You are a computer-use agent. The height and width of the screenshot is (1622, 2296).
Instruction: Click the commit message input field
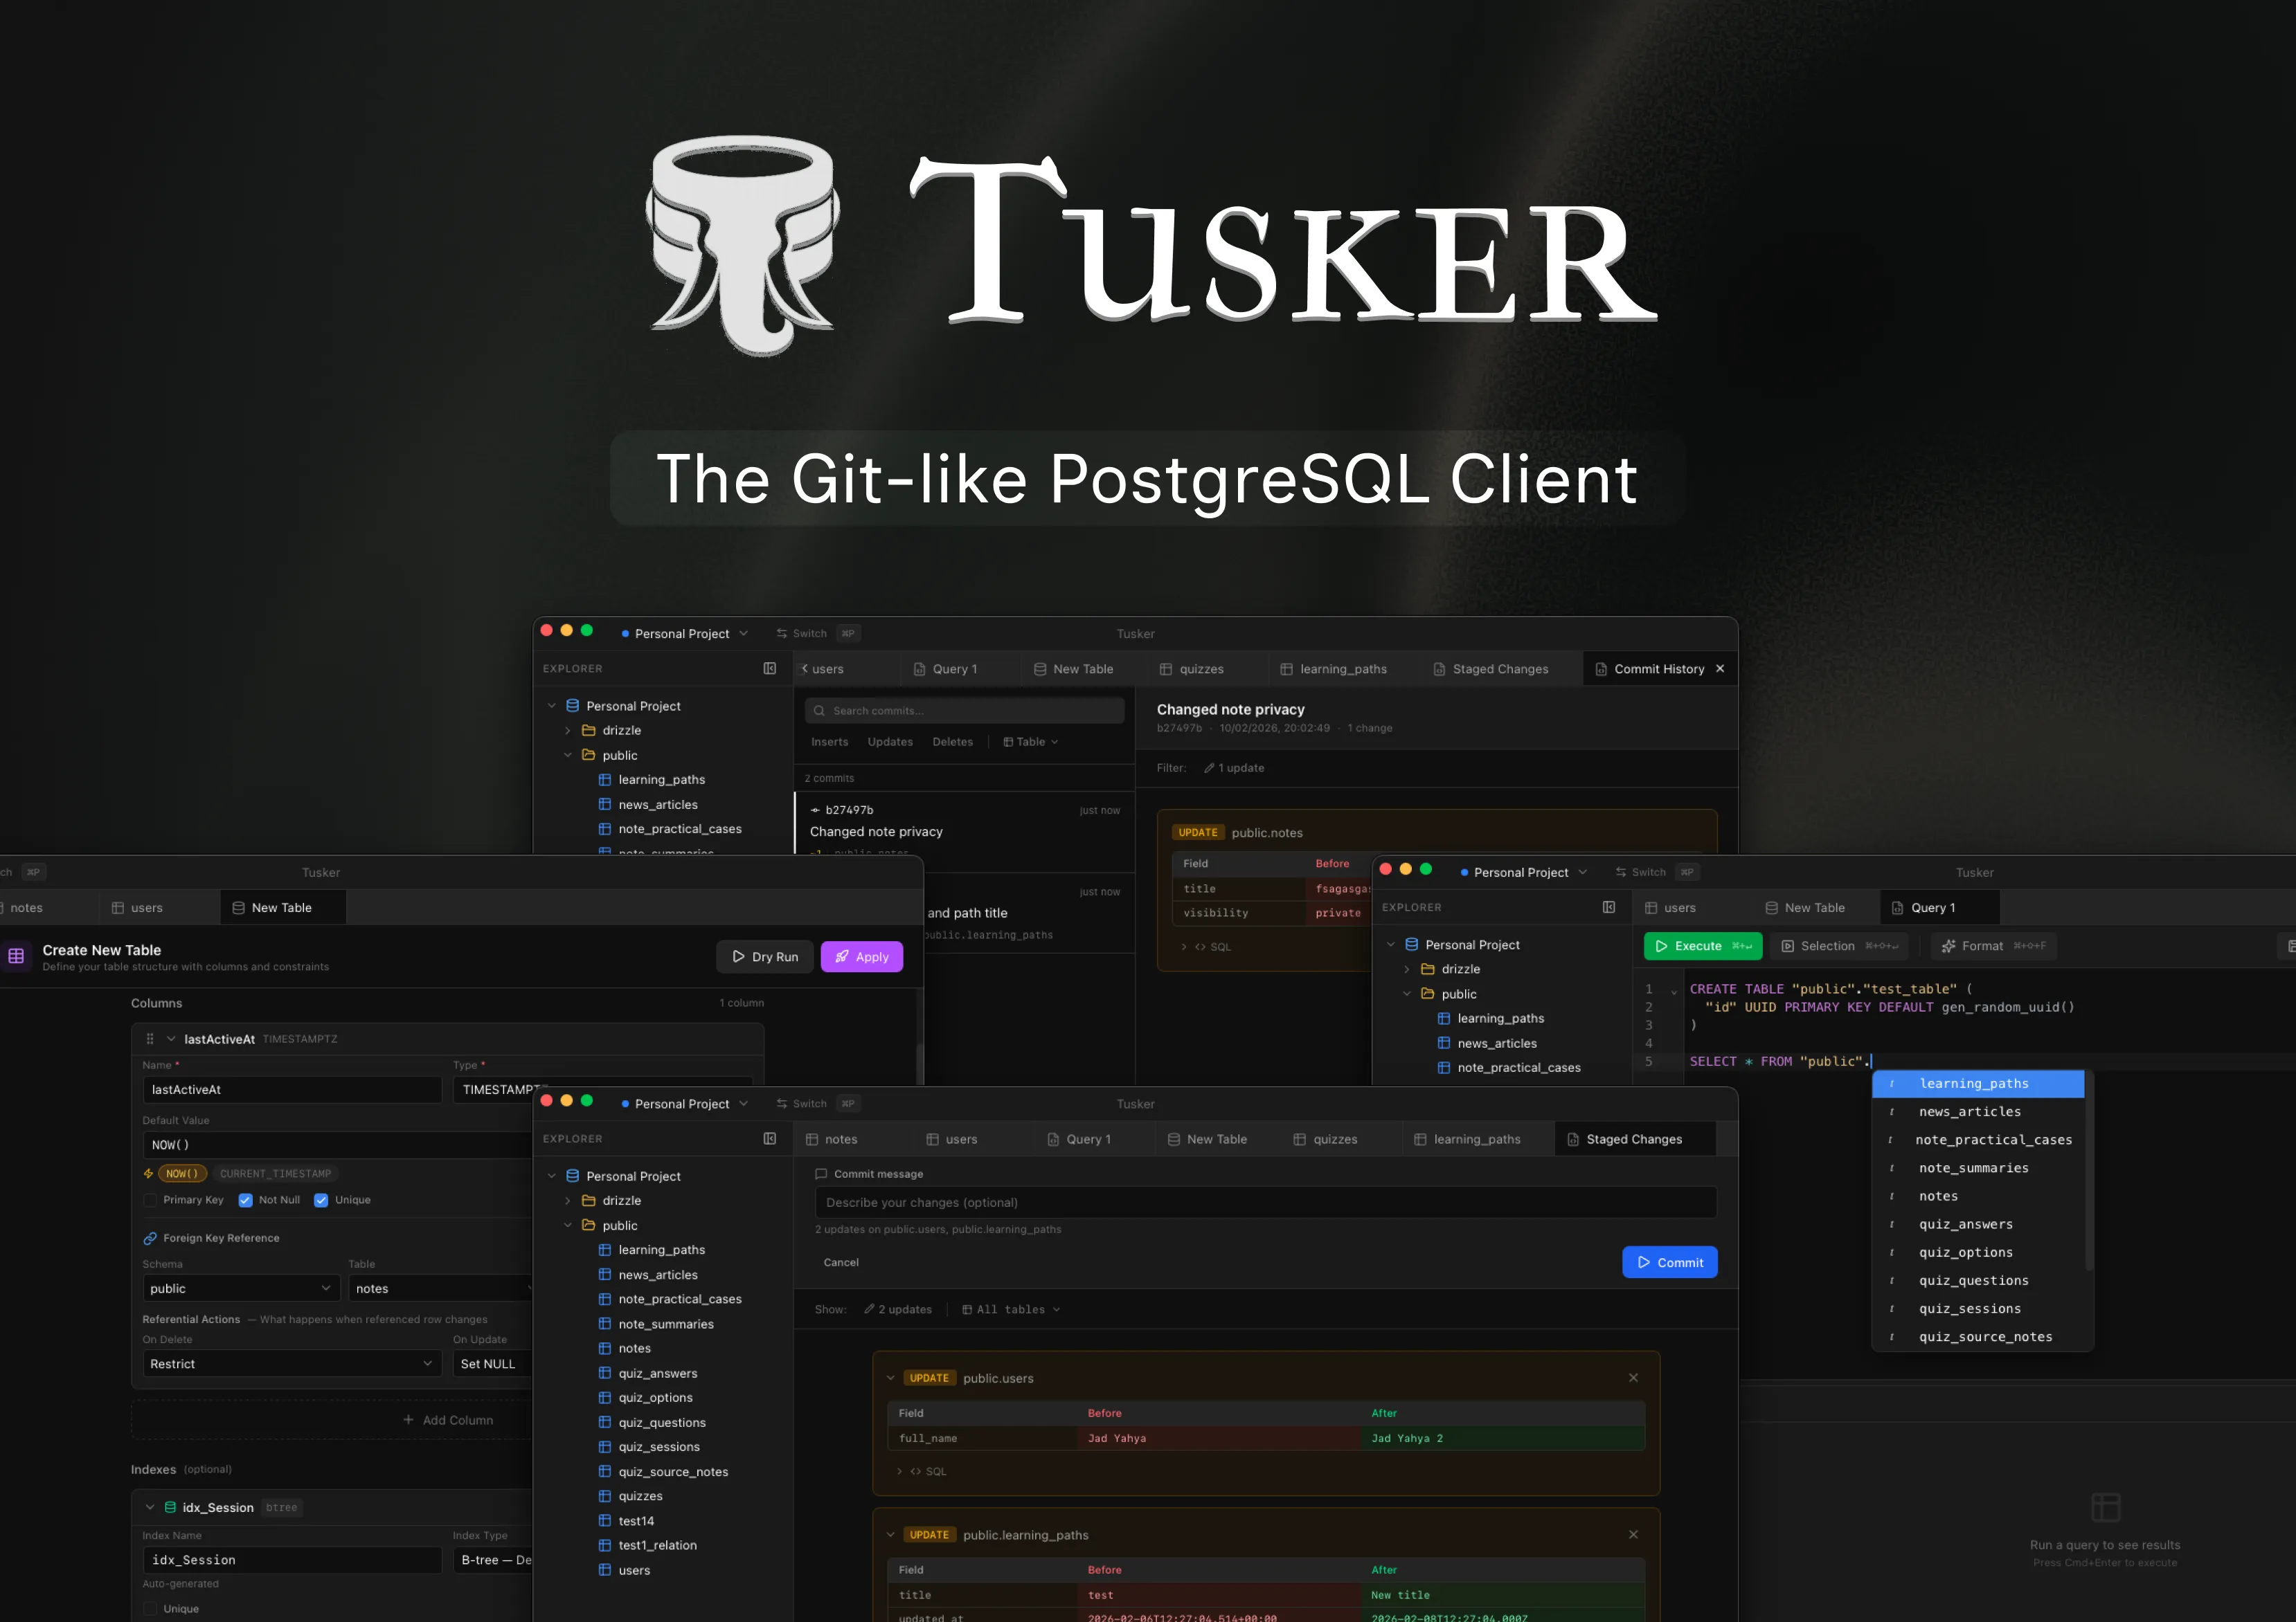coord(1265,1202)
